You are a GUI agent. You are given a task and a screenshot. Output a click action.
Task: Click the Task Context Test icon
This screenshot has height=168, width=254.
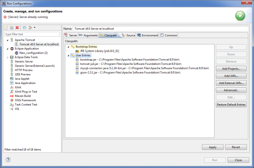coord(12,105)
